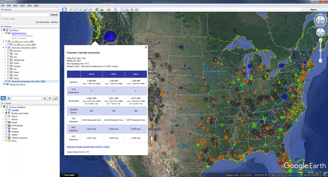Click the Look joystick compass control
Screen dimensions: 328x177
coord(320,20)
